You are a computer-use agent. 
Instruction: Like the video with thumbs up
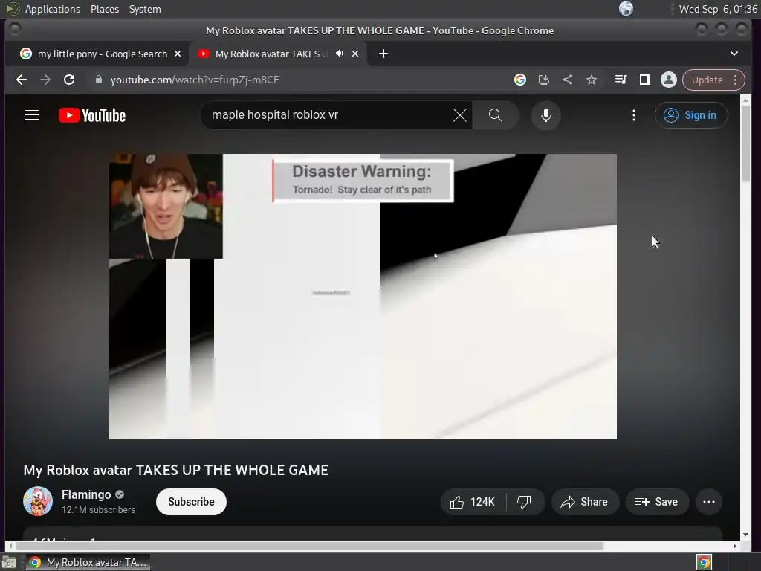pyautogui.click(x=473, y=502)
